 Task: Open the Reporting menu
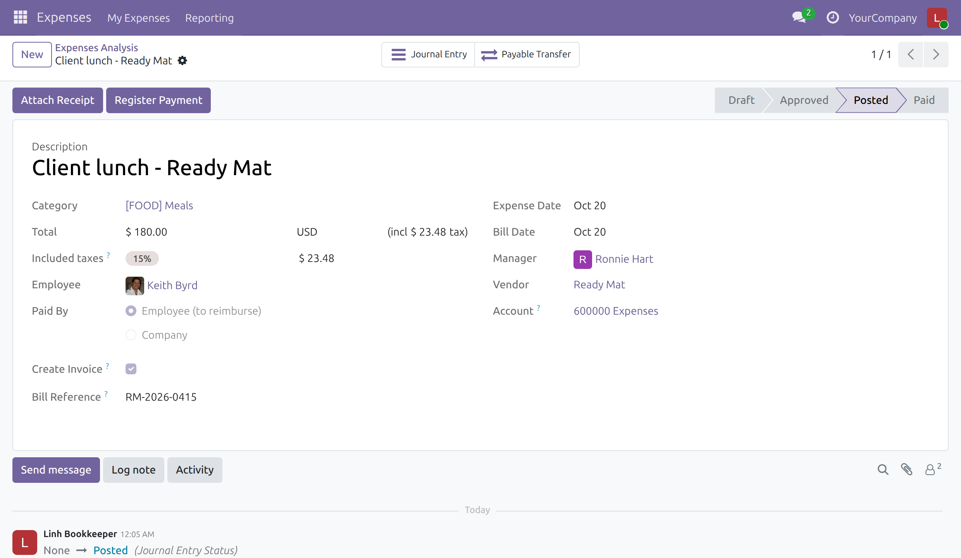(209, 18)
